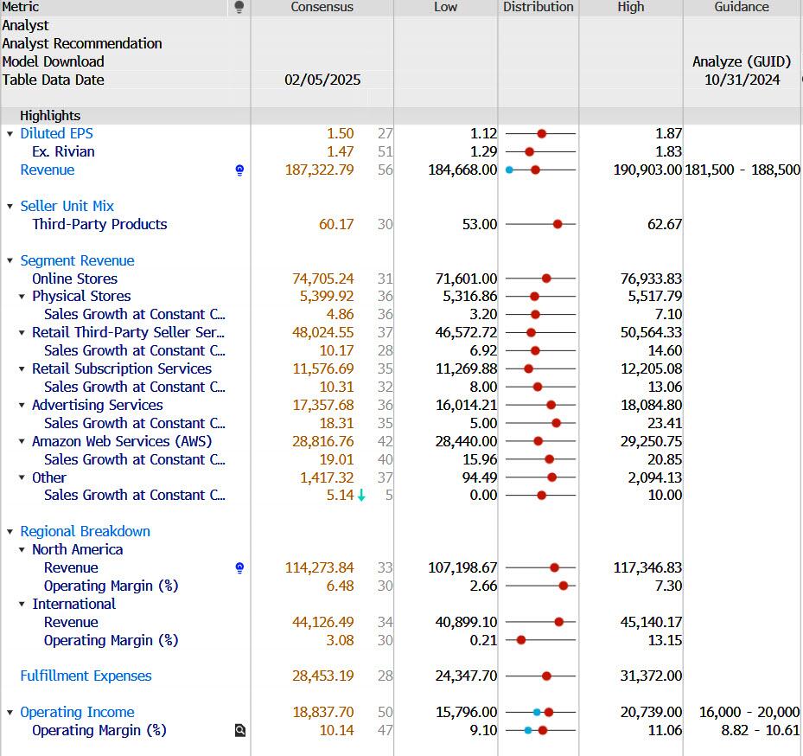Select the Advertising Services metric label
This screenshot has height=756, width=803.
(97, 406)
